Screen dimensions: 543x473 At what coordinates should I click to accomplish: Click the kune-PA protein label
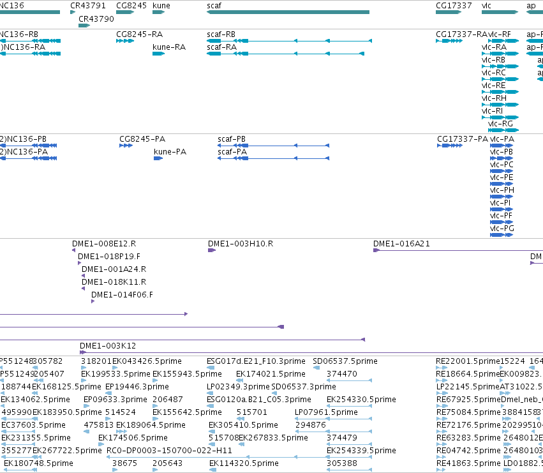point(170,152)
